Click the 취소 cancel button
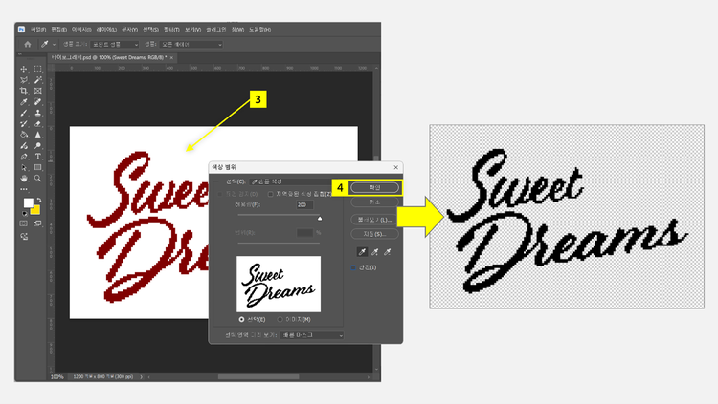 coord(374,202)
